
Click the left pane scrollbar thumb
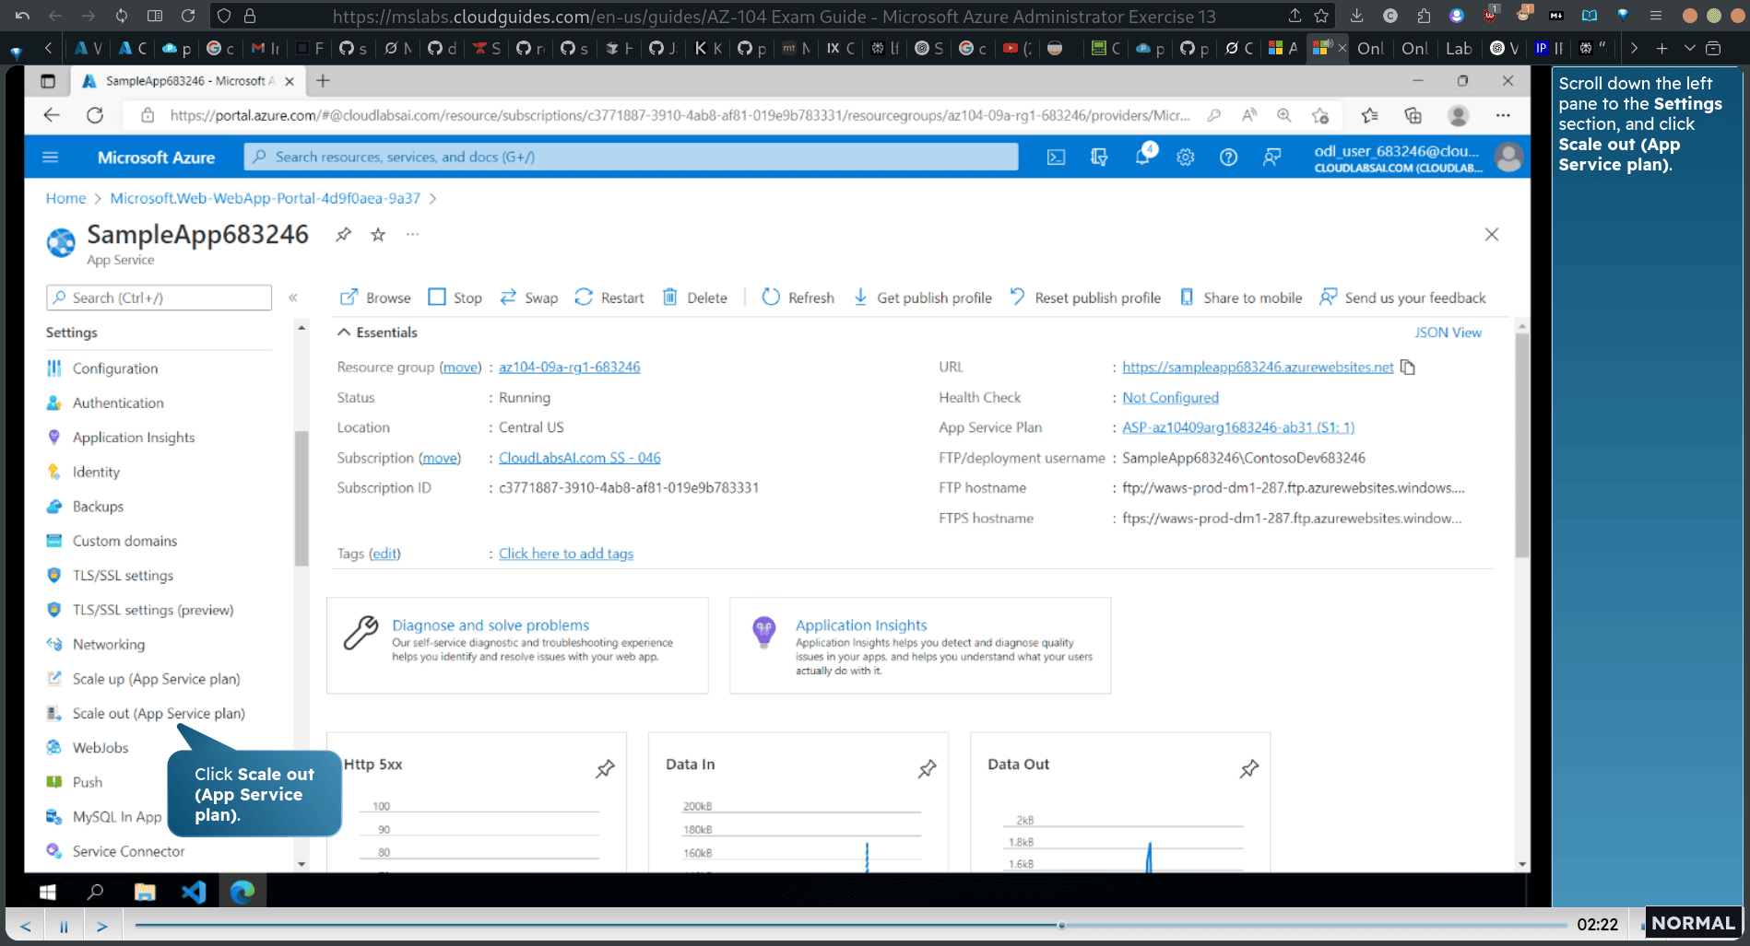point(301,497)
